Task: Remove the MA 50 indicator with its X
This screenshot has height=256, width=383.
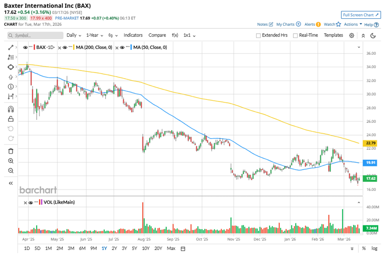Action: (x=117, y=48)
